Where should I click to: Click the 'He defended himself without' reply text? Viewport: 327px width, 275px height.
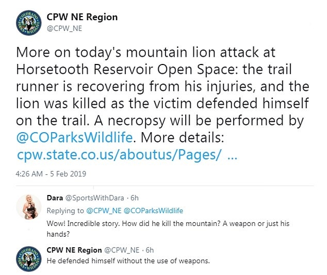128,261
